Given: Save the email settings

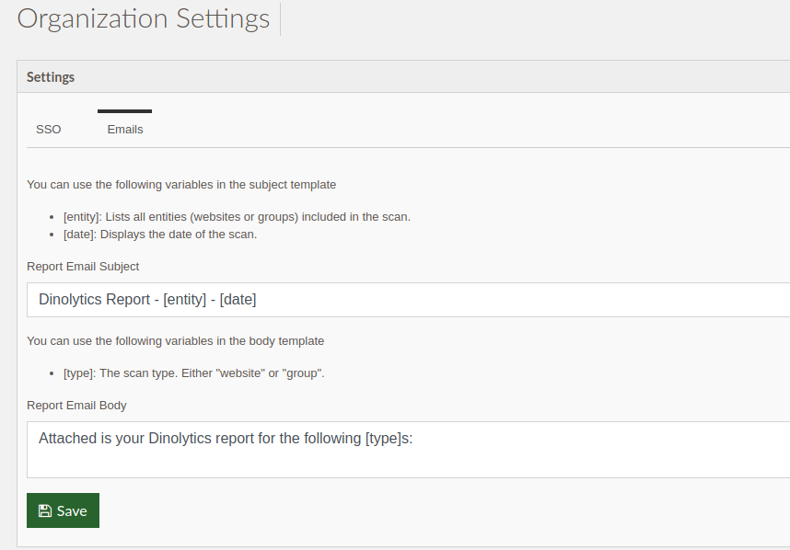Looking at the screenshot, I should (63, 510).
